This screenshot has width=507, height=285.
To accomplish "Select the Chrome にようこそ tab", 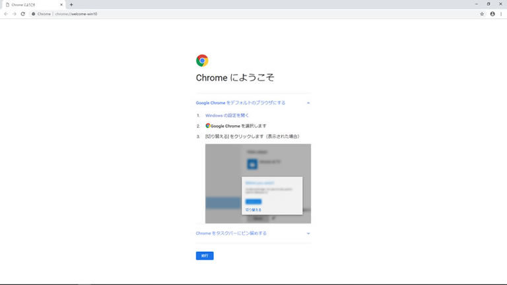I will pos(34,5).
